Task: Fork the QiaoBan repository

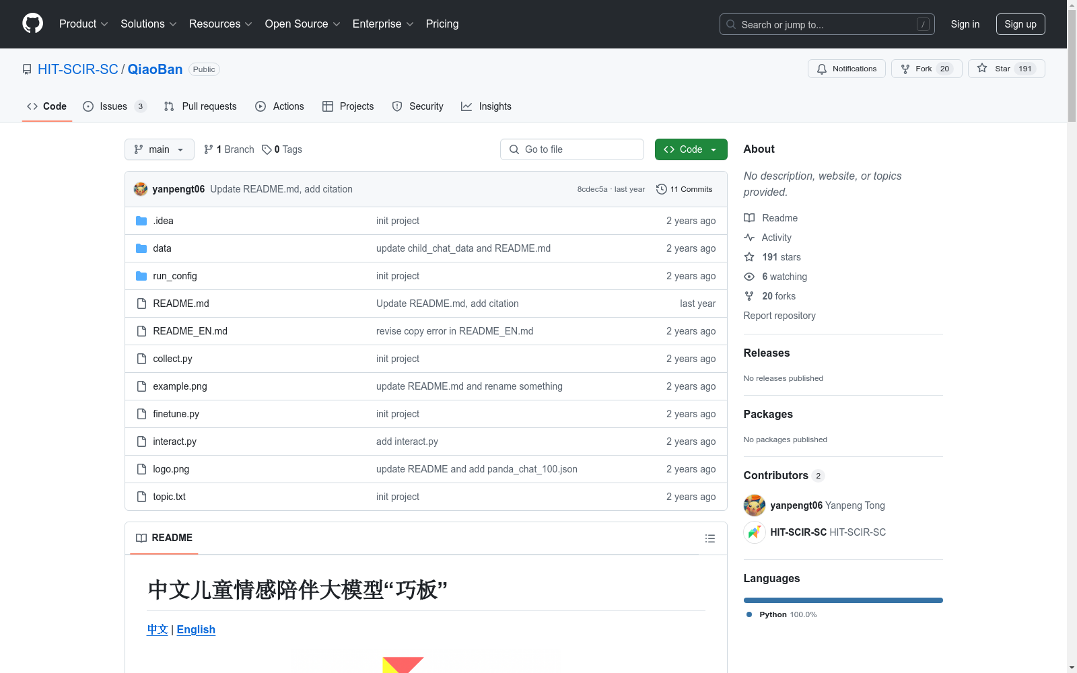Action: (926, 69)
